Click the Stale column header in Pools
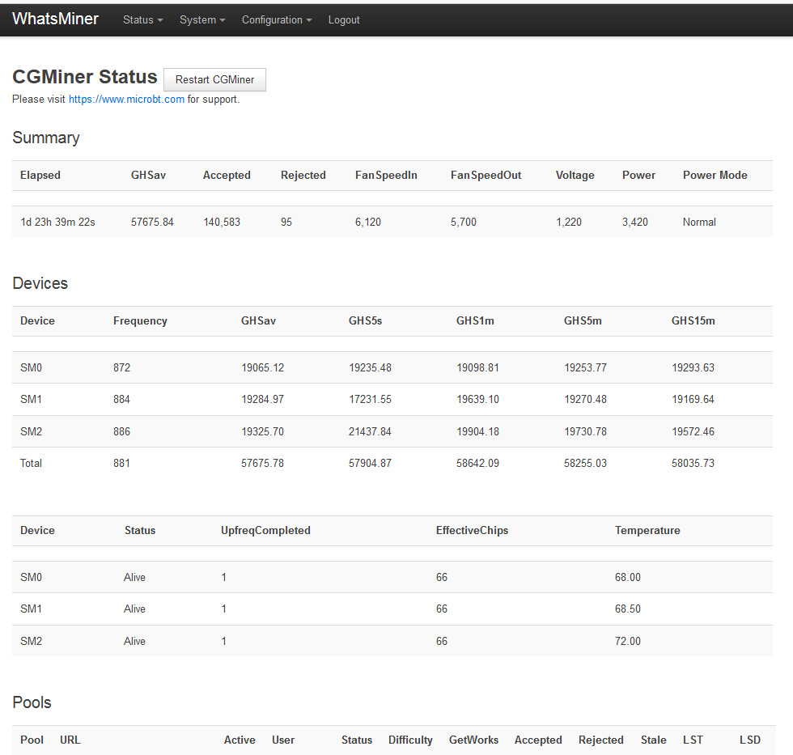The height and width of the screenshot is (755, 793). 654,740
